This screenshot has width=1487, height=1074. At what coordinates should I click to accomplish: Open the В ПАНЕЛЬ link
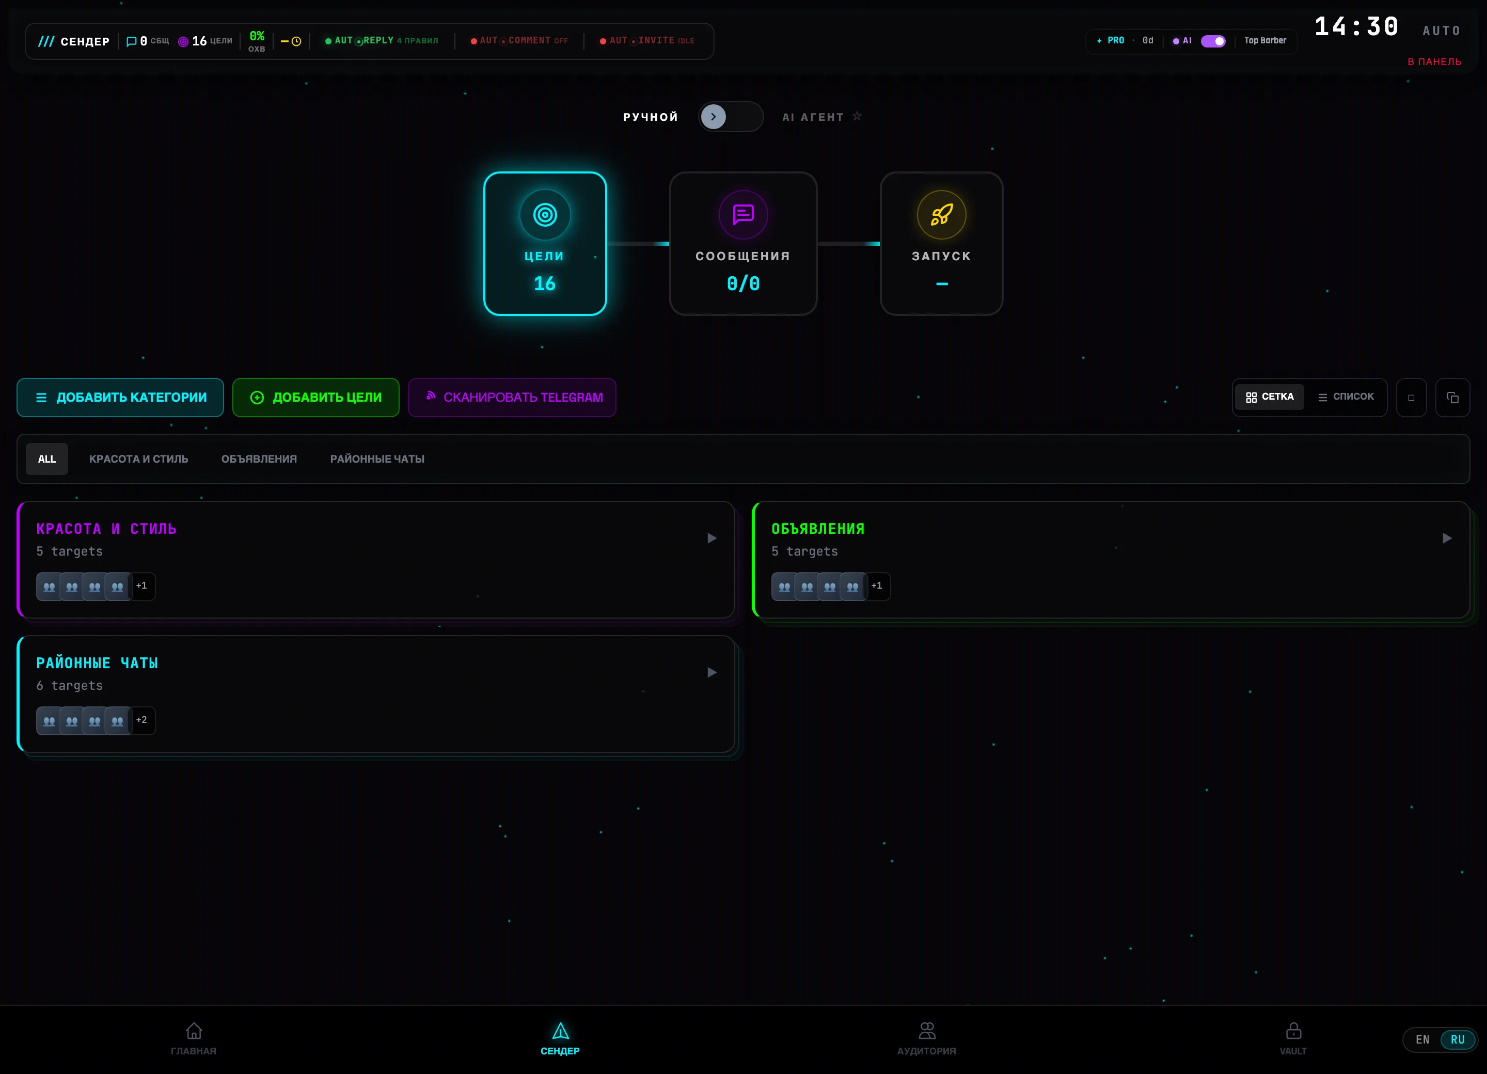pyautogui.click(x=1434, y=61)
